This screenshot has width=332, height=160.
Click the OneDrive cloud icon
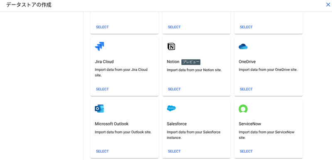243,46
